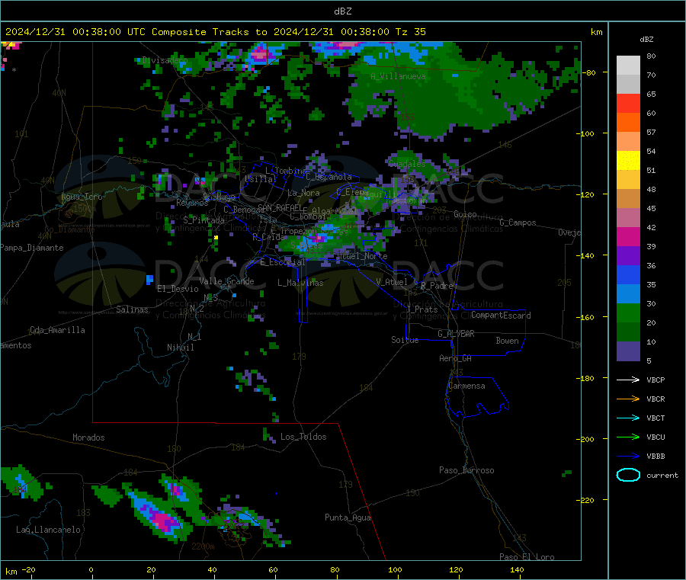Viewport: 686px width, 580px height.
Task: Click the 'Valle_Grande' map label
Action: click(226, 281)
